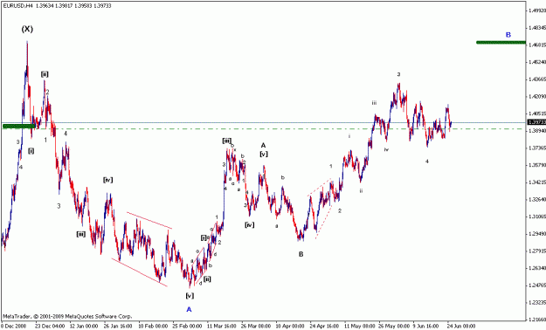Screen dimensions: 546x330
Task: Click the 1.45240 price axis label
Action: pos(538,62)
